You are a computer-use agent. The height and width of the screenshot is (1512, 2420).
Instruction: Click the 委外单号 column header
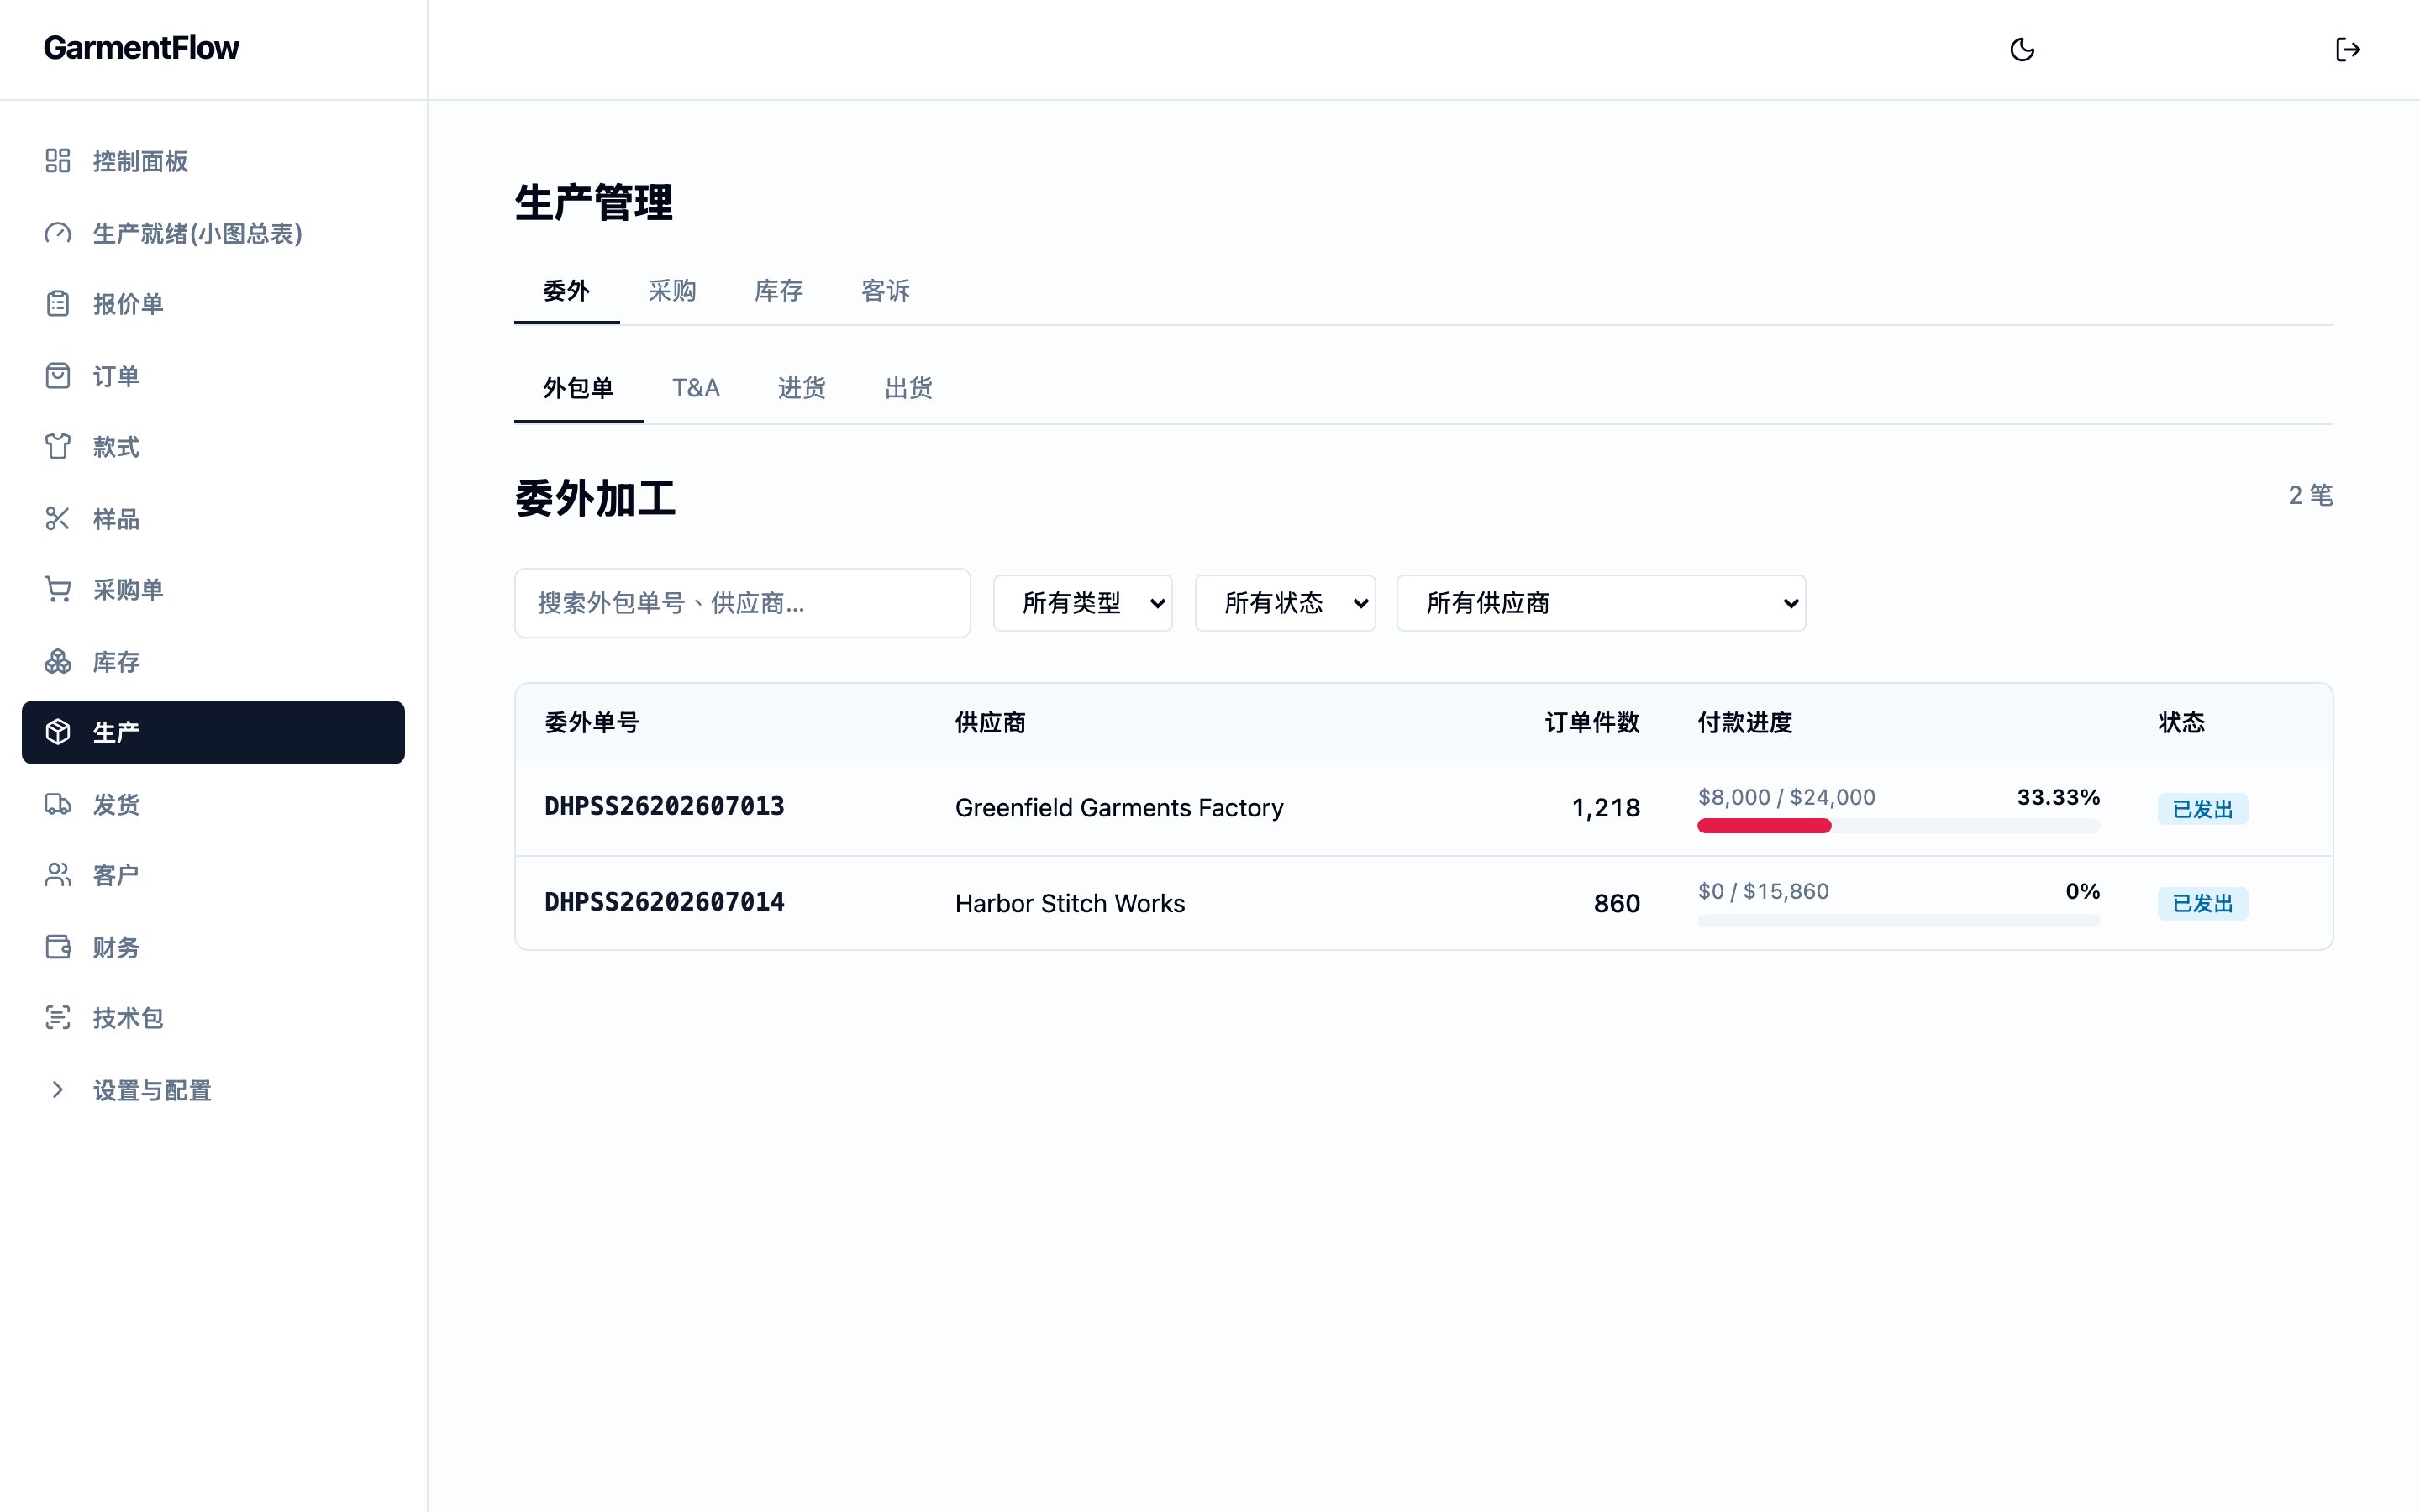tap(592, 722)
